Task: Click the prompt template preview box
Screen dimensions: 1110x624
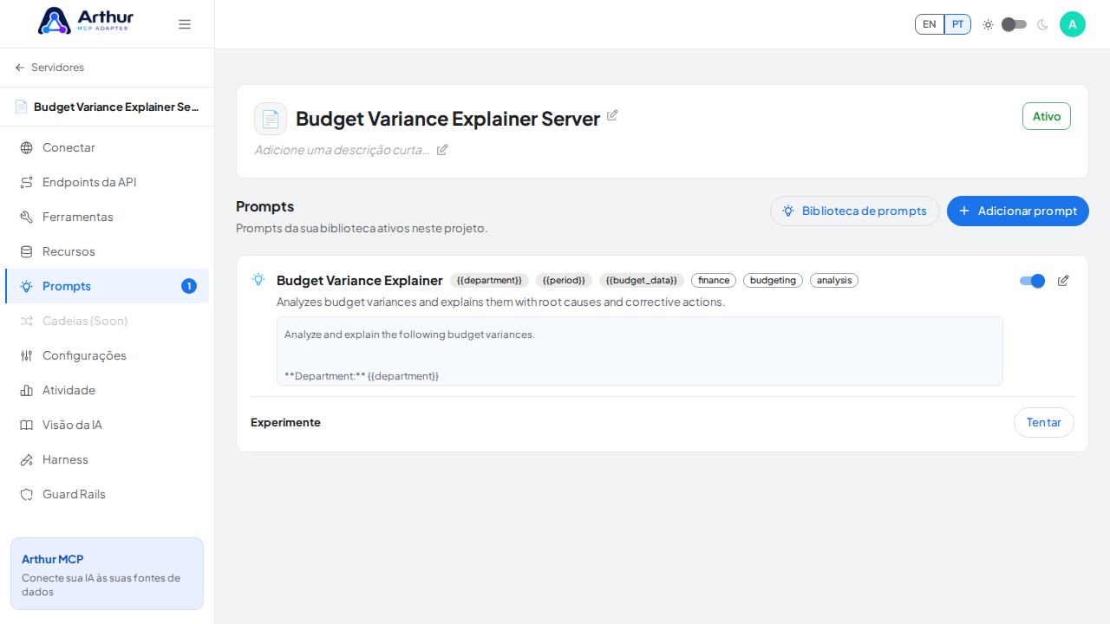Action: pyautogui.click(x=640, y=351)
